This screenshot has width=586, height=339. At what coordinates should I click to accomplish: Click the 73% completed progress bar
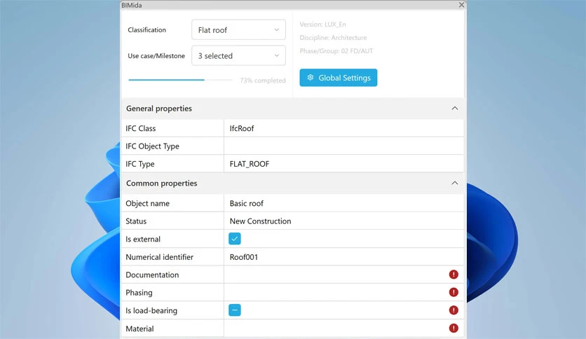tap(180, 80)
